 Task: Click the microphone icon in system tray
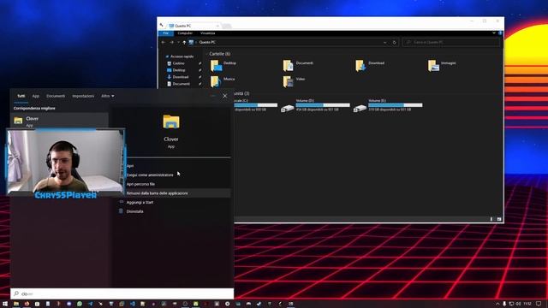coord(504,304)
